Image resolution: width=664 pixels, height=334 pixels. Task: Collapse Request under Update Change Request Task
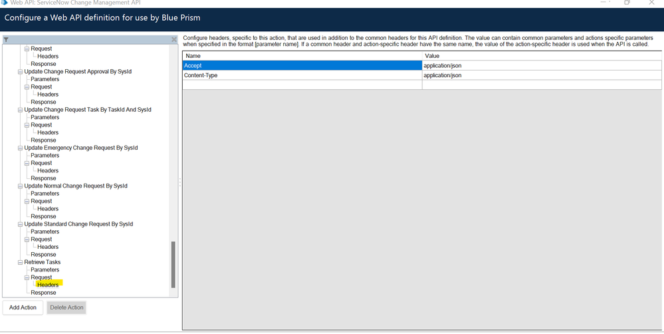(27, 125)
